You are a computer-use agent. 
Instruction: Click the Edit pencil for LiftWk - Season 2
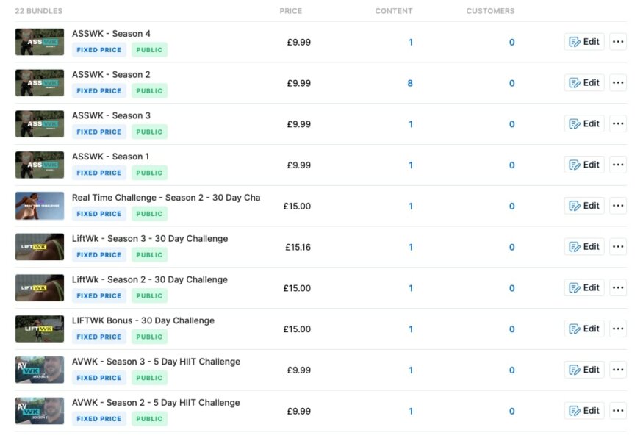pyautogui.click(x=575, y=287)
